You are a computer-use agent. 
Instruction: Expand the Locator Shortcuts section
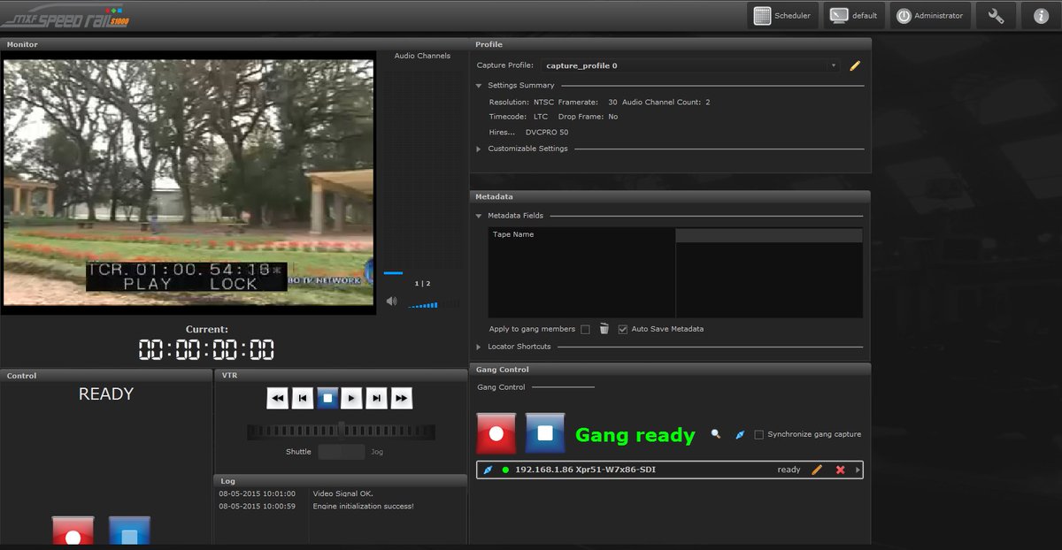479,347
